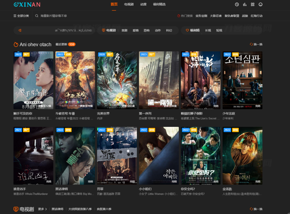Click 换一换 beside the bottom 电视剧 heading
This screenshot has width=290, height=214.
tap(256, 209)
